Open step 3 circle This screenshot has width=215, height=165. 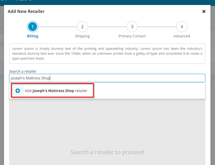click(x=132, y=26)
